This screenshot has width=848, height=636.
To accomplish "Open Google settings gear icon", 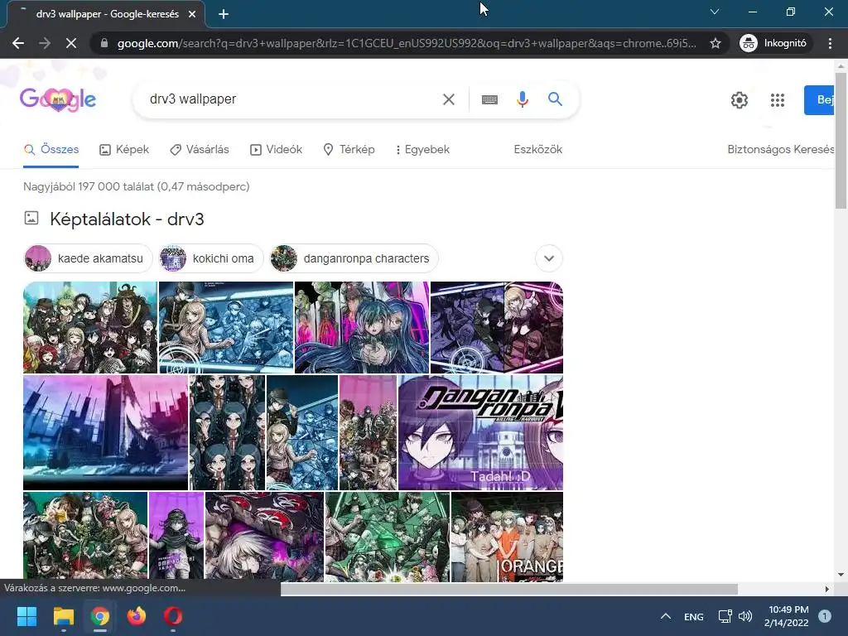I will (740, 100).
